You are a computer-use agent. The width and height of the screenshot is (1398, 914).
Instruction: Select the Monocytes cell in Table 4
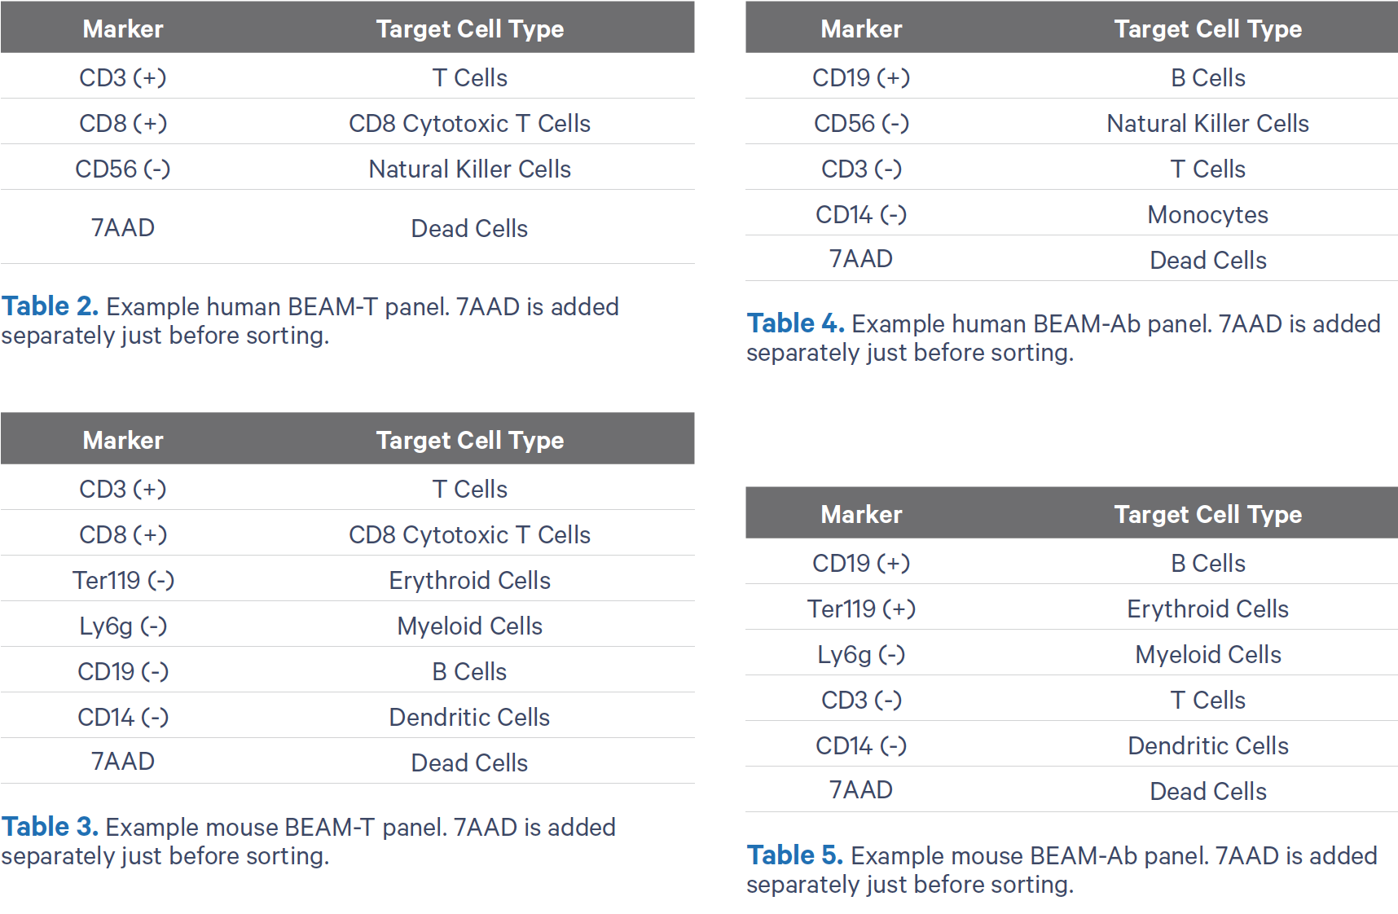tap(1208, 214)
